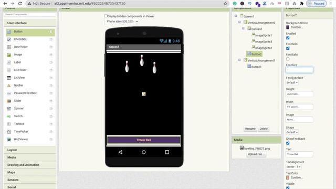Bookmark this page with the star

coord(225,4)
